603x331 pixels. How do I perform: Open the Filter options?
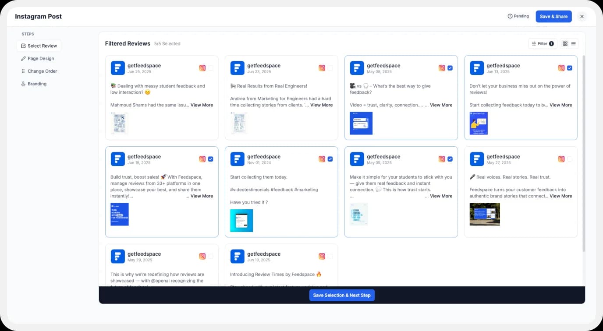tap(543, 44)
